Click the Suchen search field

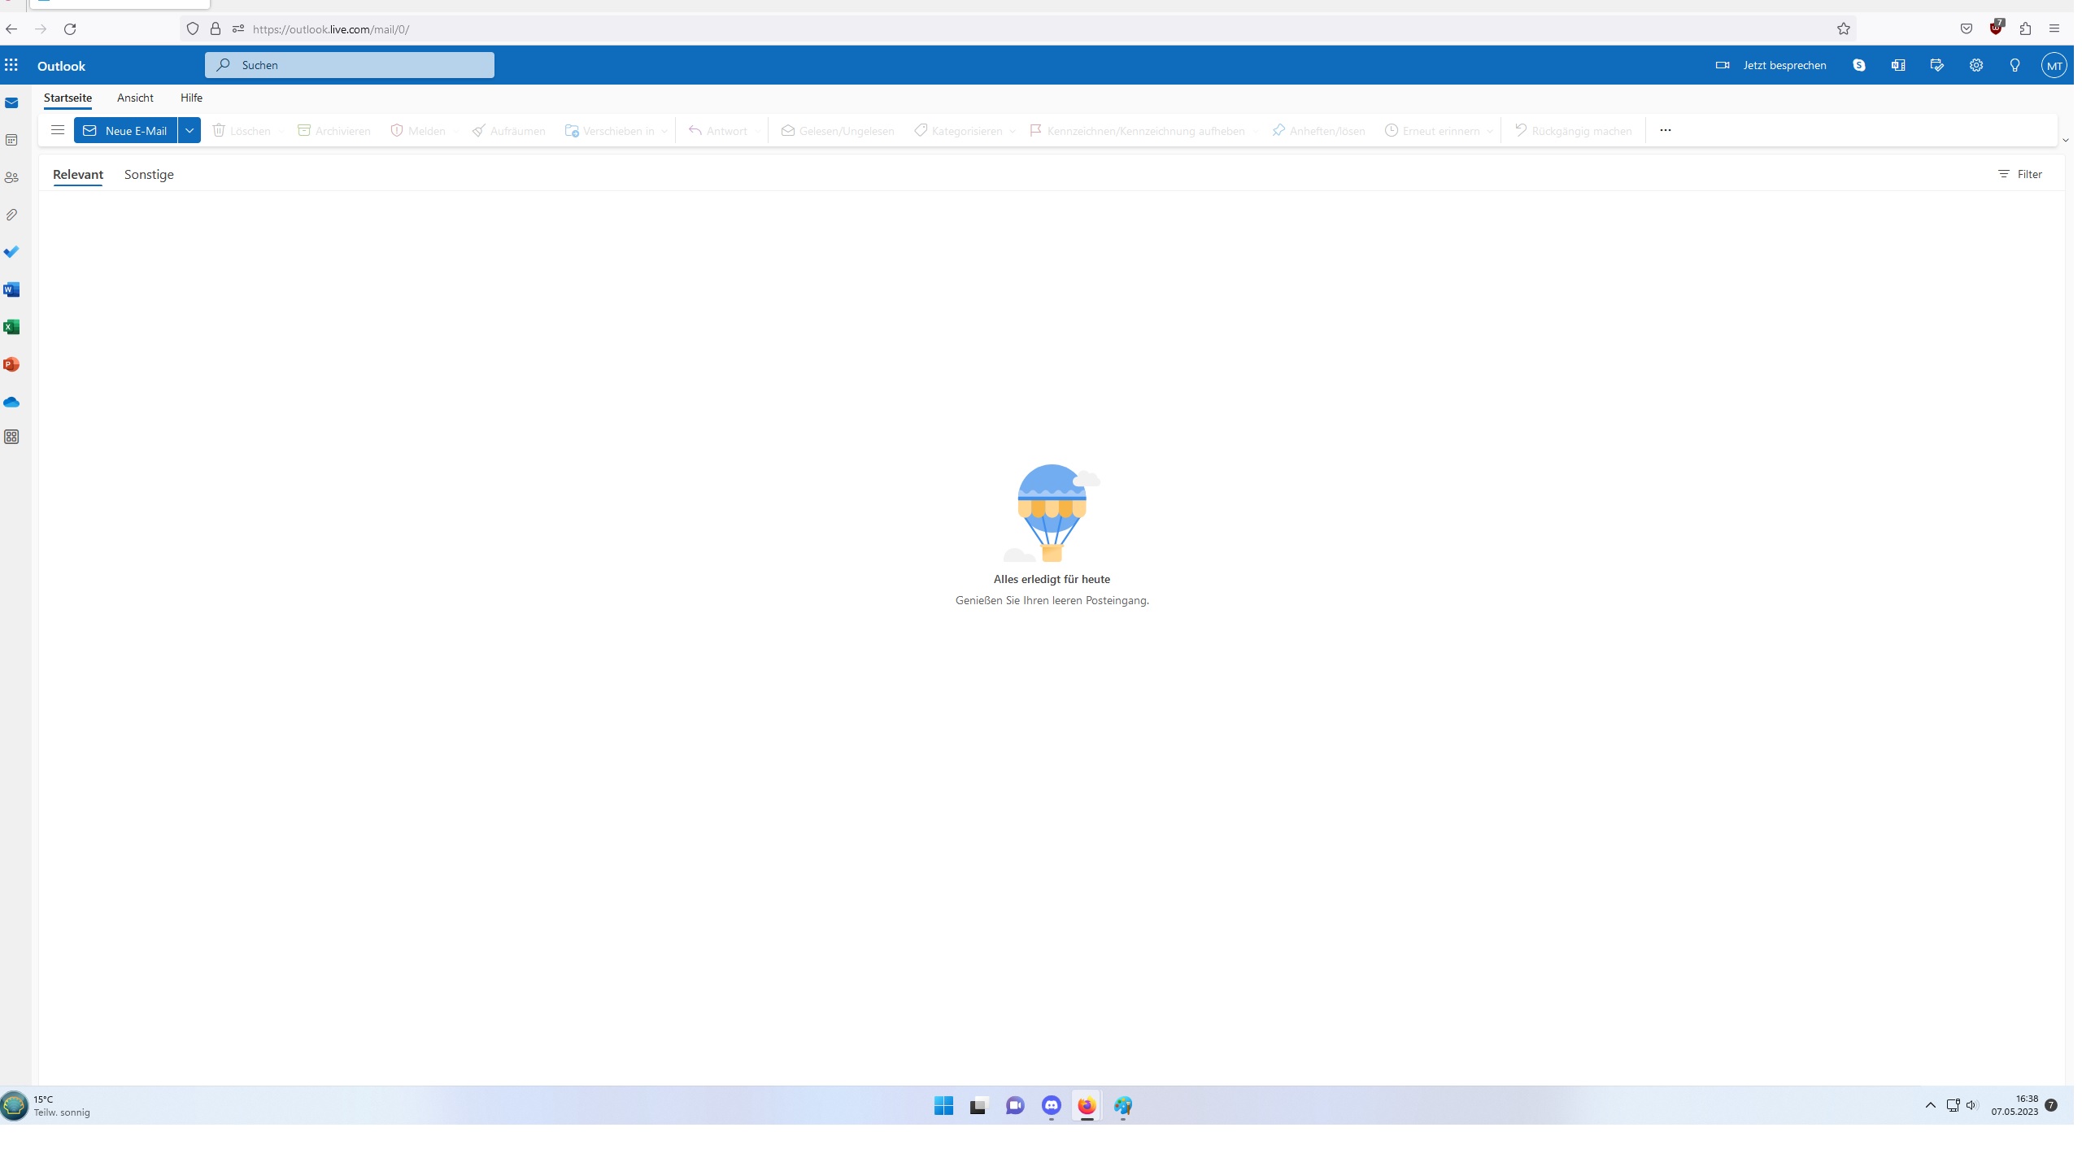(x=350, y=65)
